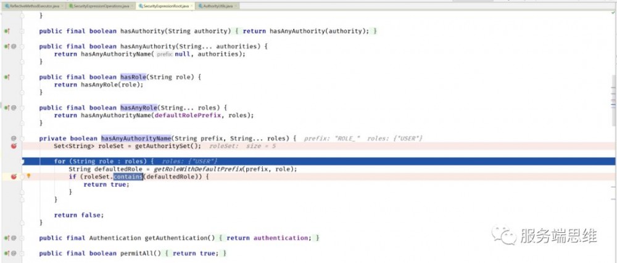Viewport: 617px width, 263px height.
Task: Click the hasAuthority method name
Action: tap(143, 31)
